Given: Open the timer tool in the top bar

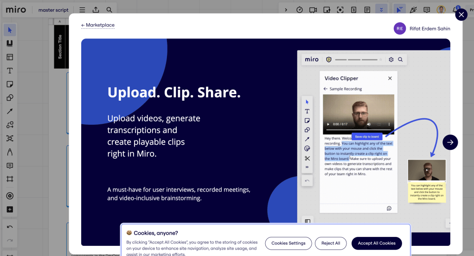Looking at the screenshot, I should coord(300,10).
